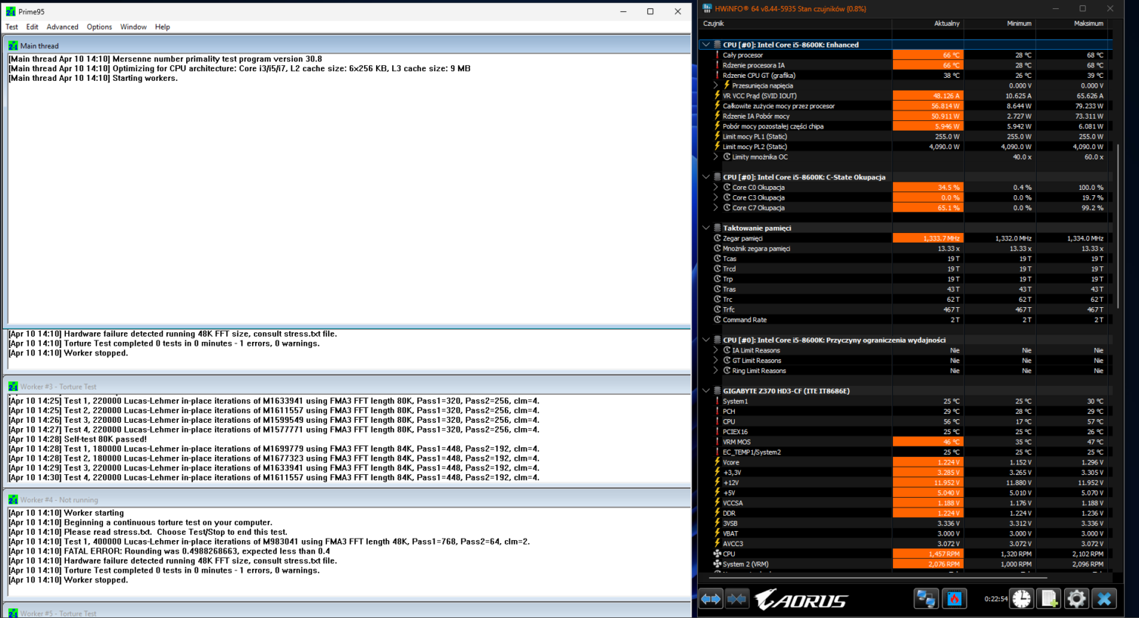Collapse the Taktowanie pamięci sensor group

(705, 228)
